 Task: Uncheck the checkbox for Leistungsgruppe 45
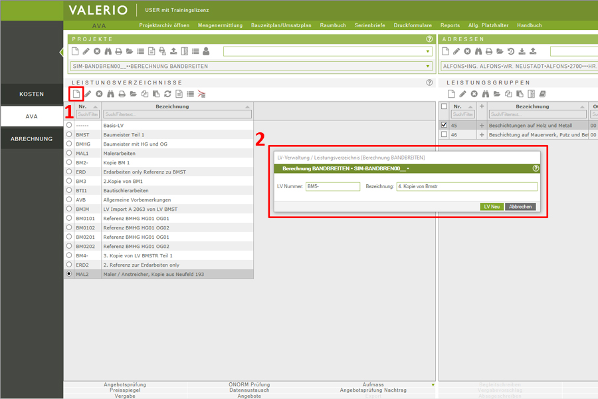(x=444, y=125)
